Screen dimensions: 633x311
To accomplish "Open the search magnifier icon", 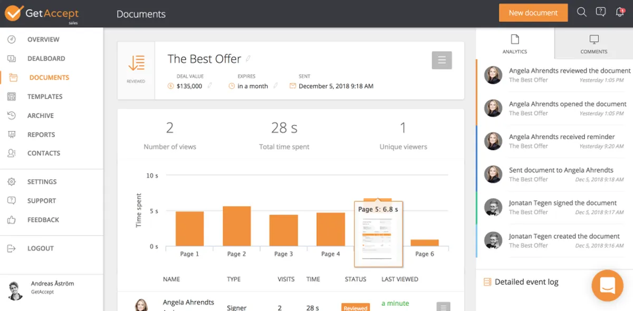I will (582, 12).
